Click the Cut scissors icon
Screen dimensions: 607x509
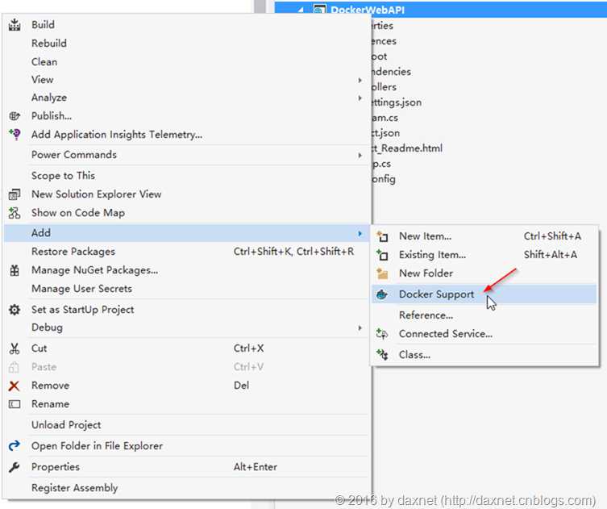[15, 348]
